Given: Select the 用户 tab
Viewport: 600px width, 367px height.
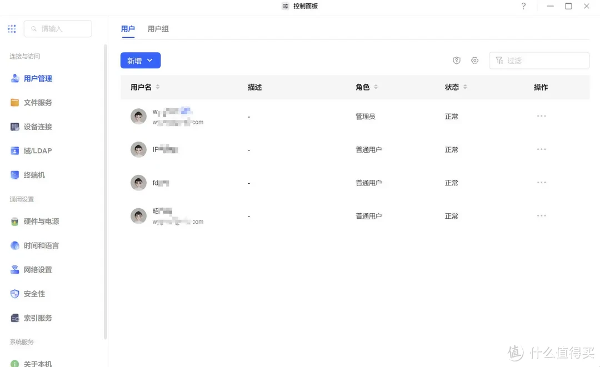Looking at the screenshot, I should pos(128,29).
